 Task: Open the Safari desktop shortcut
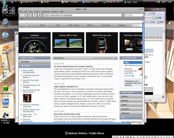tap(5, 23)
